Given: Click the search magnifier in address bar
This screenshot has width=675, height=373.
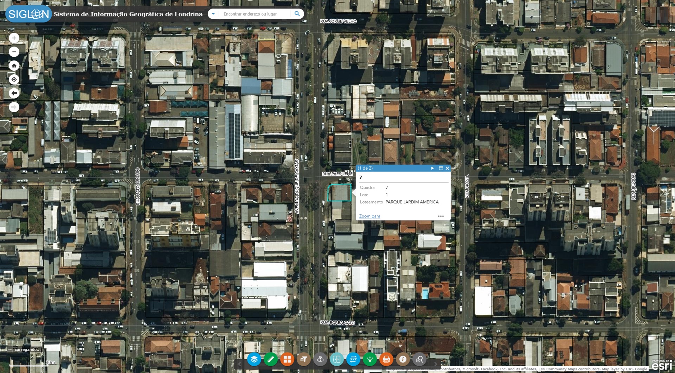Looking at the screenshot, I should 297,14.
